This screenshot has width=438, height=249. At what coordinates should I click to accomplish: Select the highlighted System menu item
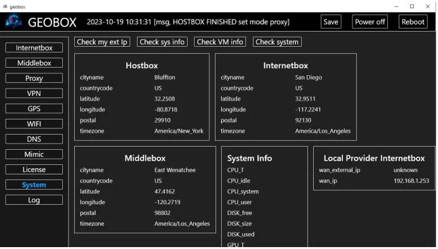pos(34,185)
